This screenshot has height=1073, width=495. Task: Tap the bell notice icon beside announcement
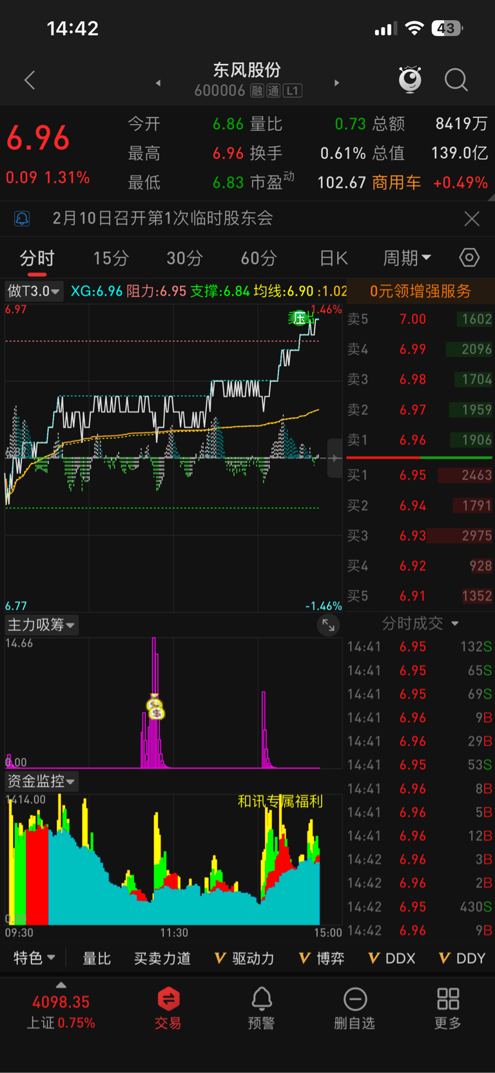(22, 218)
